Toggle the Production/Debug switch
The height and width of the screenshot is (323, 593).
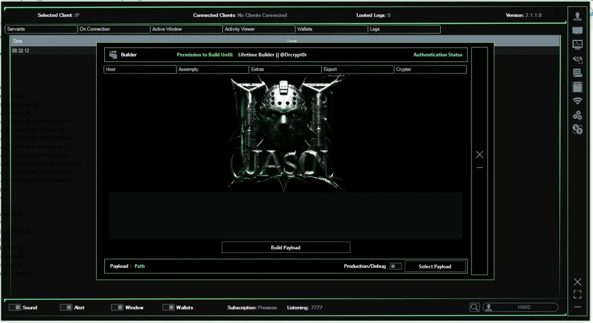tap(396, 266)
